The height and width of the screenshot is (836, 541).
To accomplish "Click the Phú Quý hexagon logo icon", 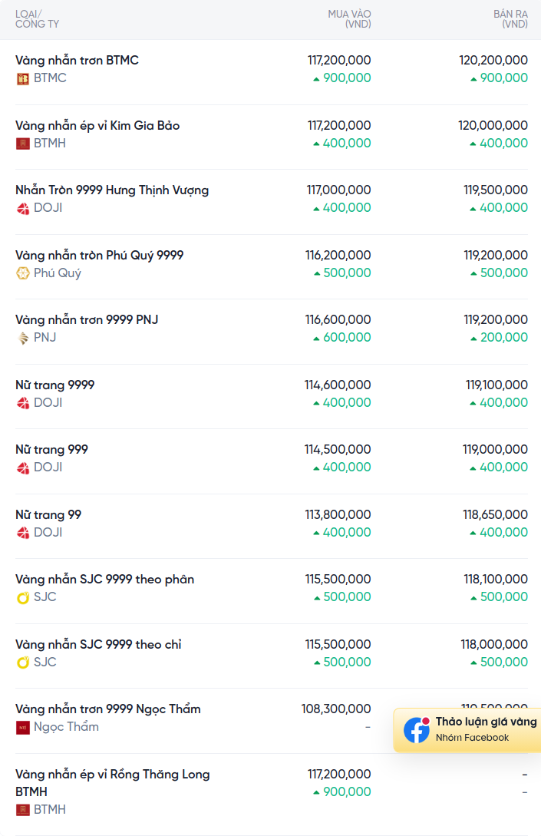I will point(23,273).
